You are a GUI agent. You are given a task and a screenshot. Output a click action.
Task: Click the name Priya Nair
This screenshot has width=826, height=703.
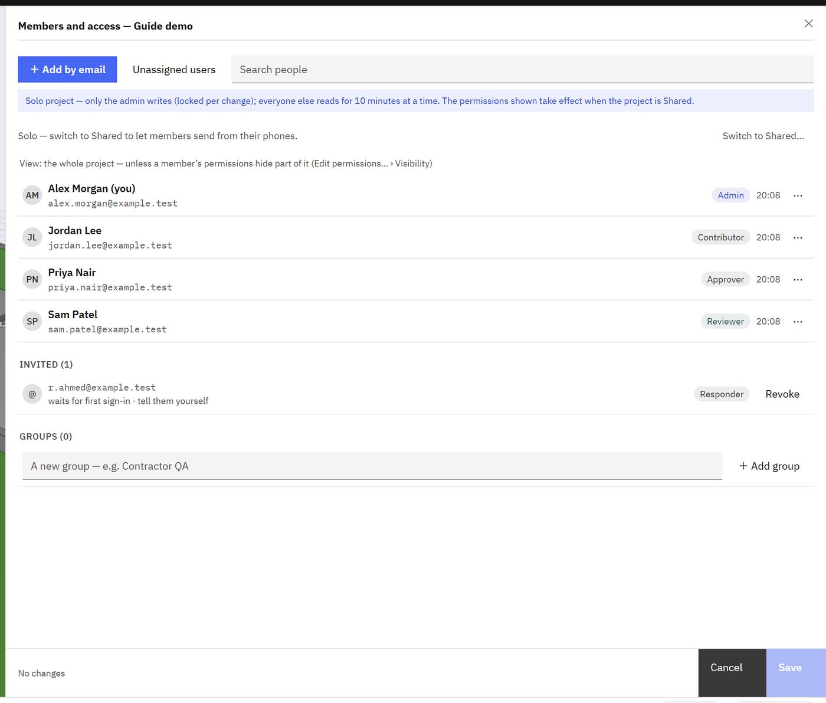[x=72, y=272]
